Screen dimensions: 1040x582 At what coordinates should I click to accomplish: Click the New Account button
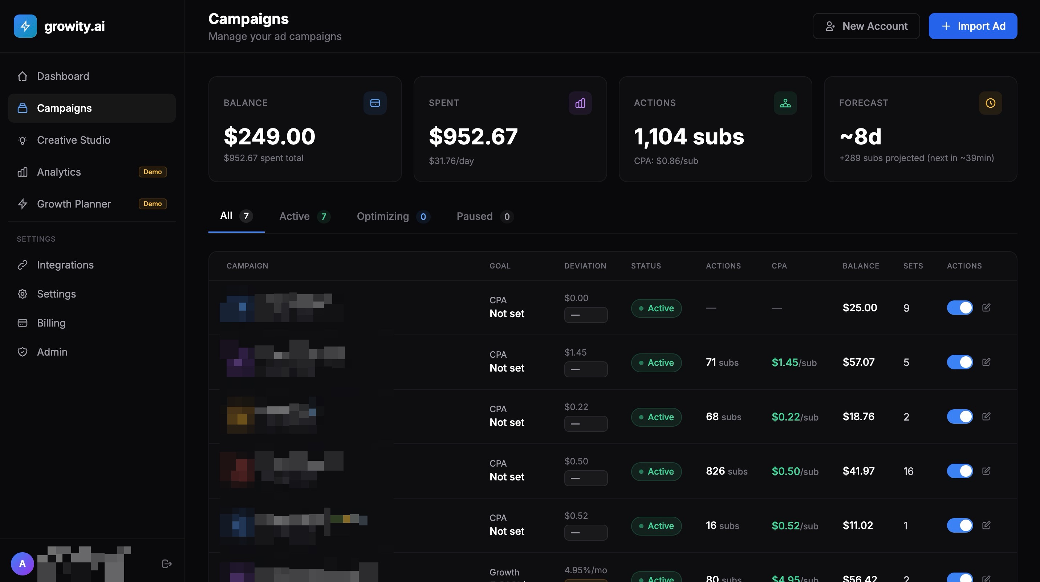point(866,26)
